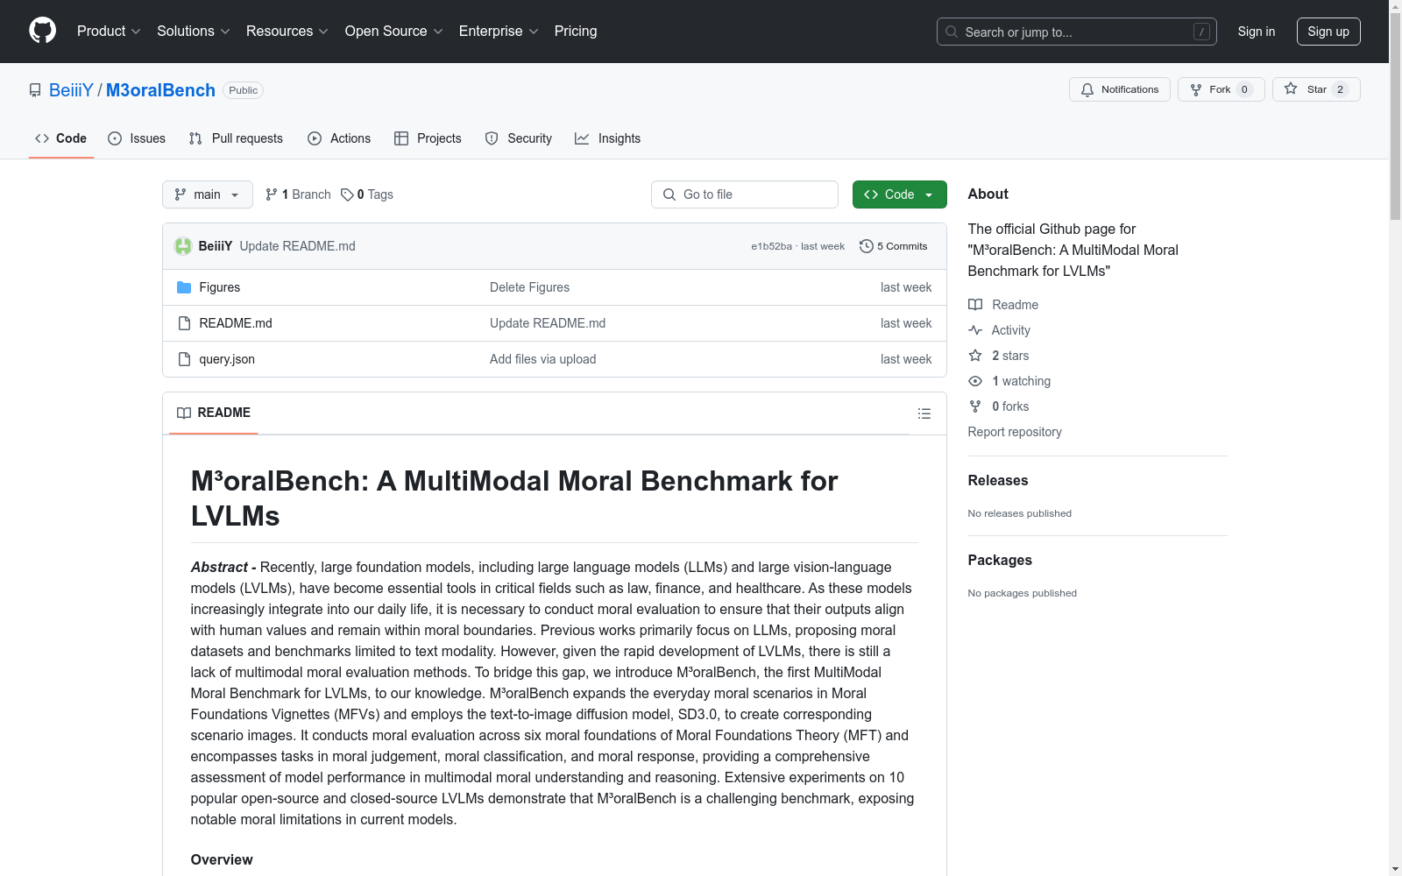Viewport: 1402px width, 876px height.
Task: Switch to the Pull requests tab
Action: pos(236,138)
